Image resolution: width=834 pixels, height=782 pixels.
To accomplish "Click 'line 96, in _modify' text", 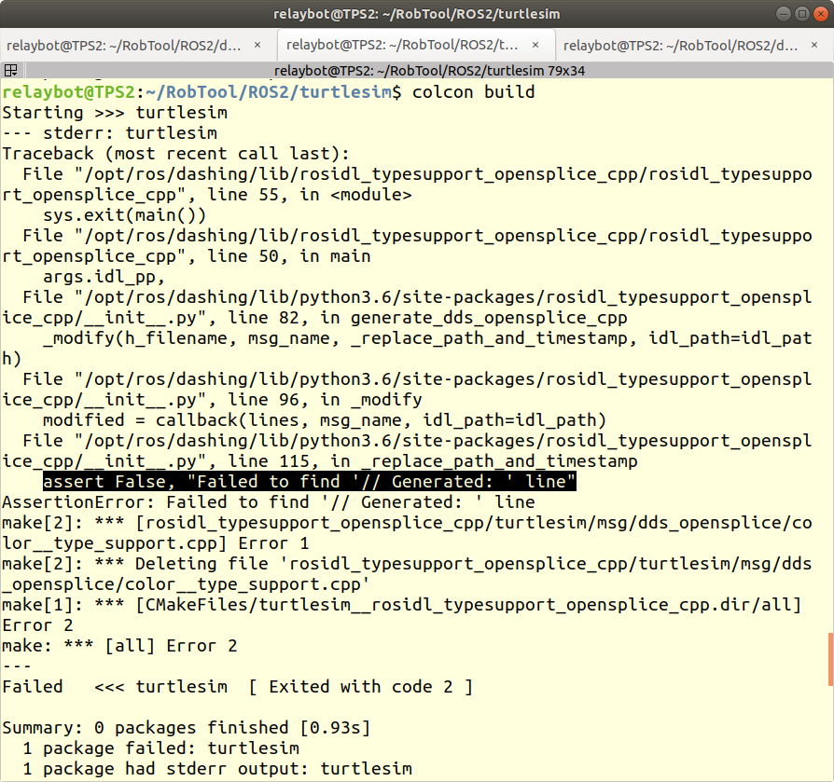I will click(x=325, y=400).
